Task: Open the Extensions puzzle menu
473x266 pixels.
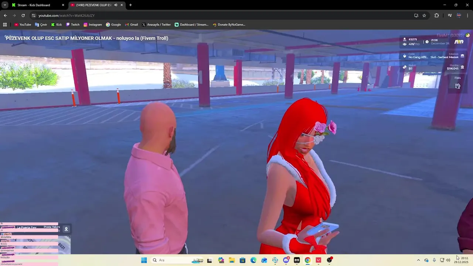Action: (436, 16)
